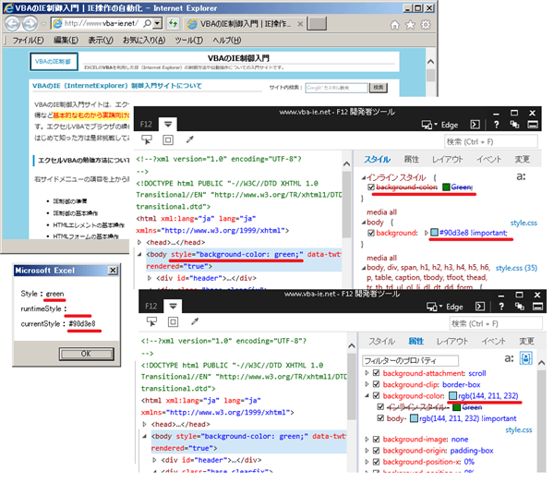
Task: Open style.css (35) link in upper F12
Action: coord(516,268)
